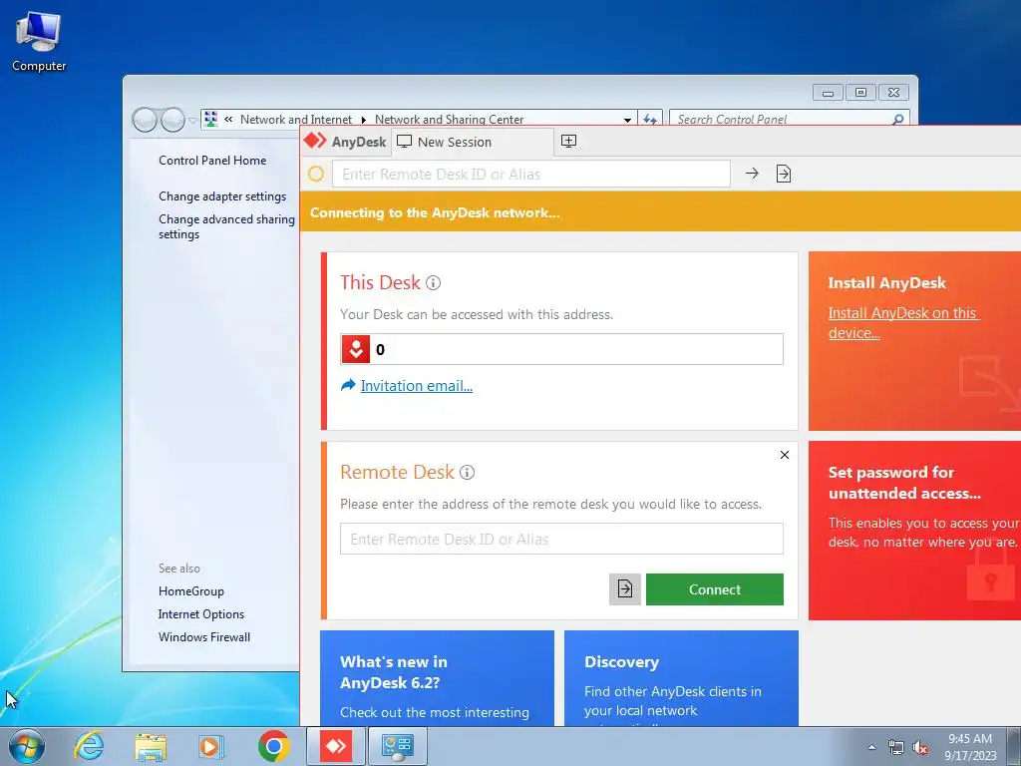Show hidden tray icons arrow
The image size is (1021, 766).
point(871,747)
